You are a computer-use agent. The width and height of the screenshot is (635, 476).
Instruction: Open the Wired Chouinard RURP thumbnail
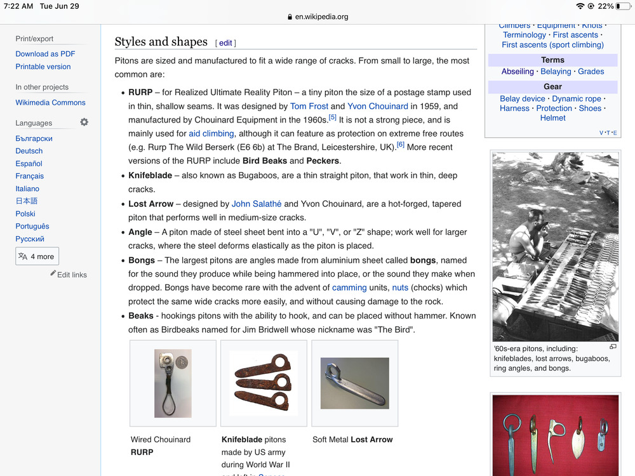pyautogui.click(x=173, y=383)
